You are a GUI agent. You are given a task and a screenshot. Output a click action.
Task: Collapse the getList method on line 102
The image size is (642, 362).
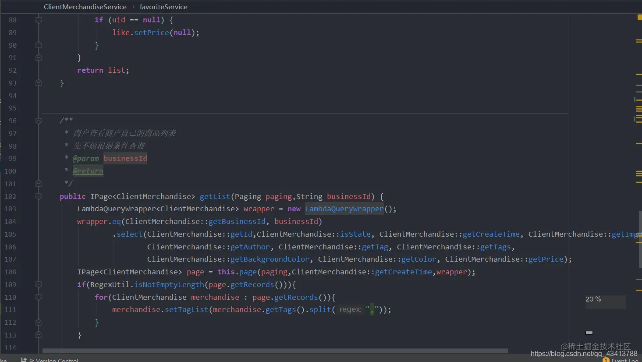[39, 197]
